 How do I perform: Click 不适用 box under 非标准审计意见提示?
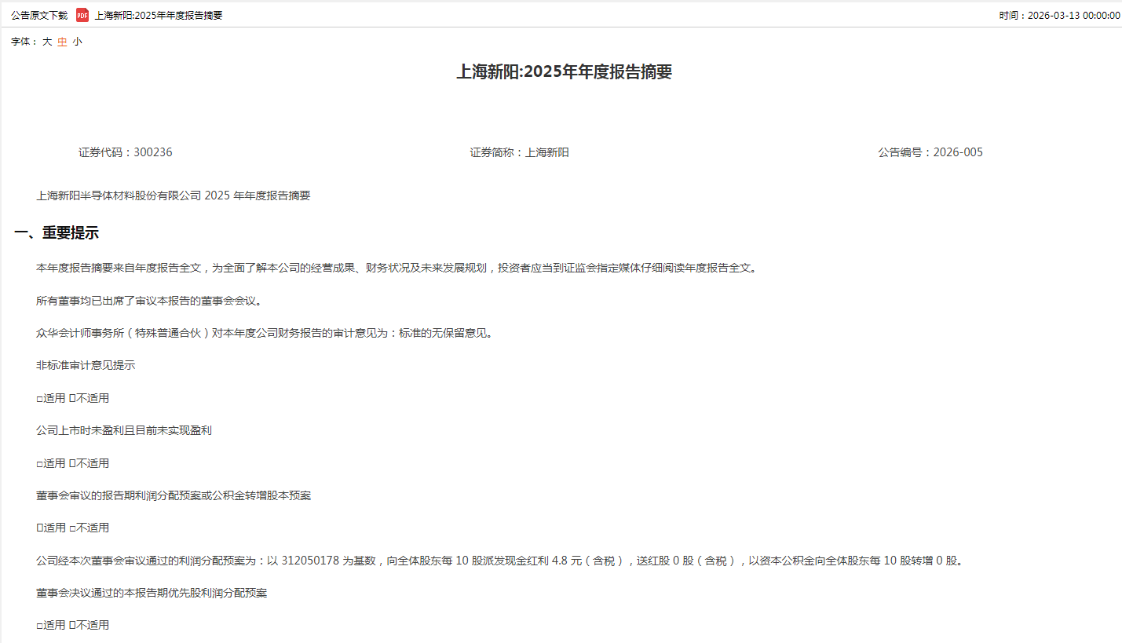[72, 398]
